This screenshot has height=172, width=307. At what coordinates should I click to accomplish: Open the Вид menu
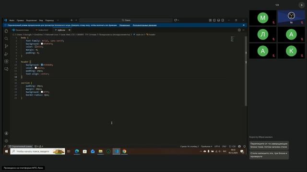click(x=41, y=20)
